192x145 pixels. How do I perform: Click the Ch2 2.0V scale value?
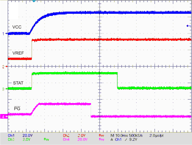tap(82, 135)
